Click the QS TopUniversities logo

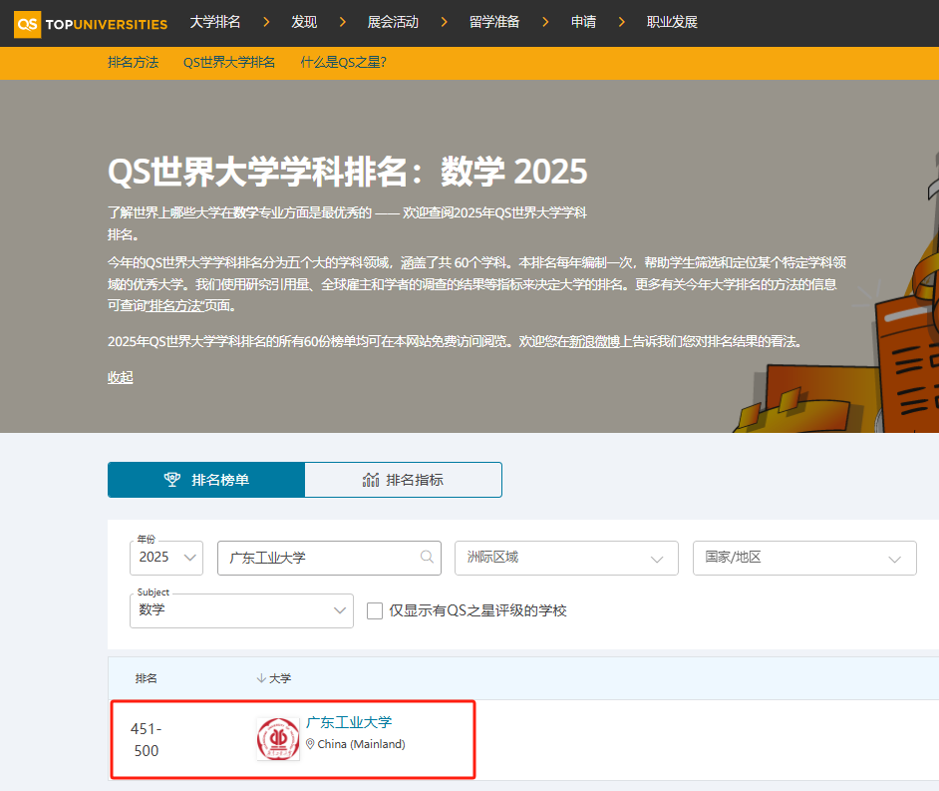[x=90, y=22]
